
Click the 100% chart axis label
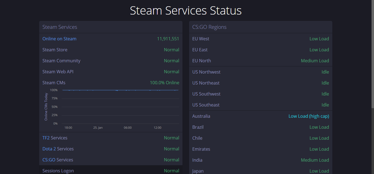point(54,90)
